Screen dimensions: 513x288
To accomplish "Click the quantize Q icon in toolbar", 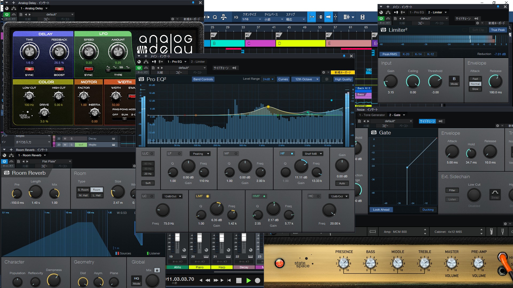I will (x=215, y=17).
